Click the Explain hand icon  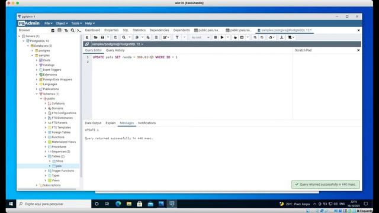(235, 37)
